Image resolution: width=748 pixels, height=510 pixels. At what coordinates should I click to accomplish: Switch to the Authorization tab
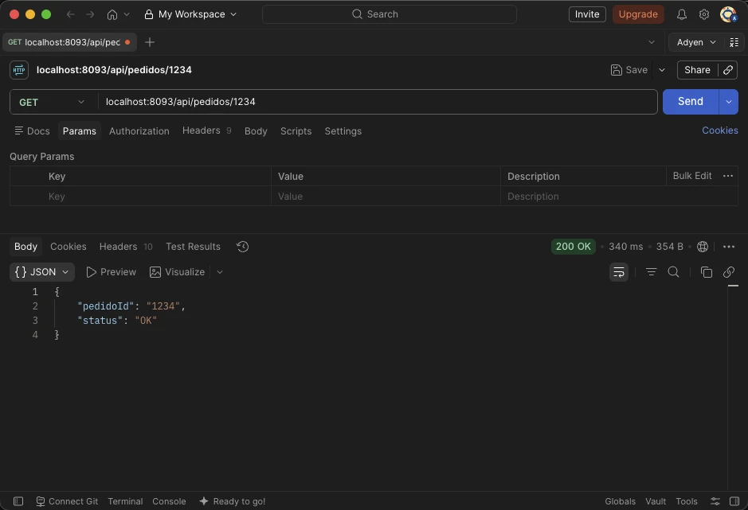pyautogui.click(x=139, y=131)
